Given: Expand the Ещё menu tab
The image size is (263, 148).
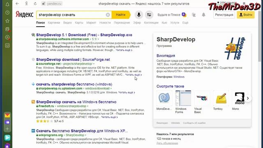Looking at the screenshot, I should [x=185, y=23].
